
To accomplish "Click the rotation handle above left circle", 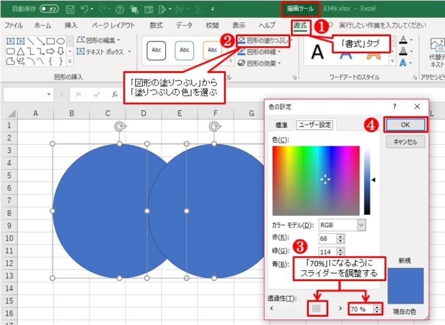I will pos(119,127).
